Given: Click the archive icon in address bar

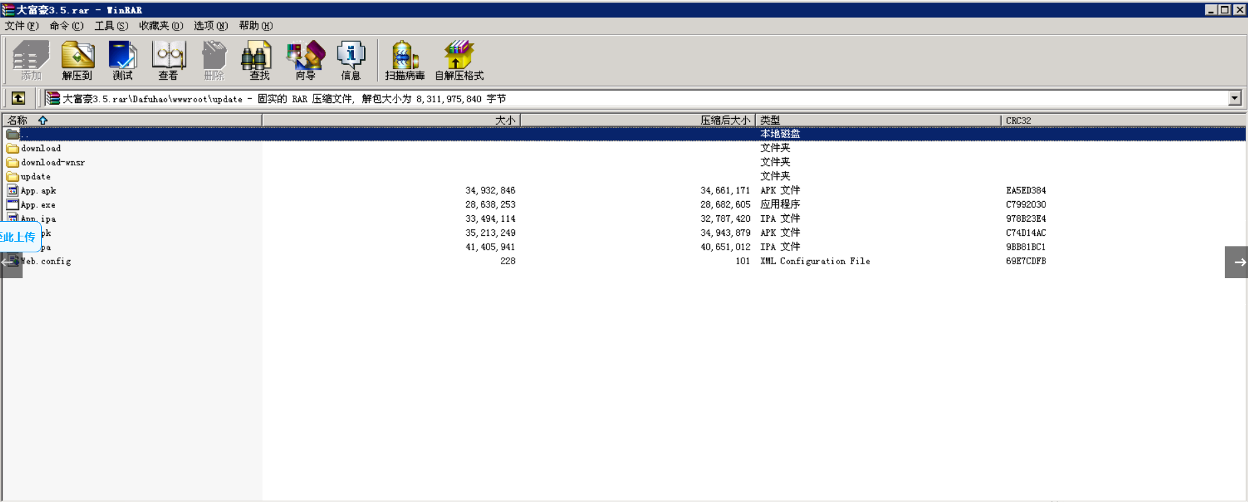Looking at the screenshot, I should [x=52, y=98].
